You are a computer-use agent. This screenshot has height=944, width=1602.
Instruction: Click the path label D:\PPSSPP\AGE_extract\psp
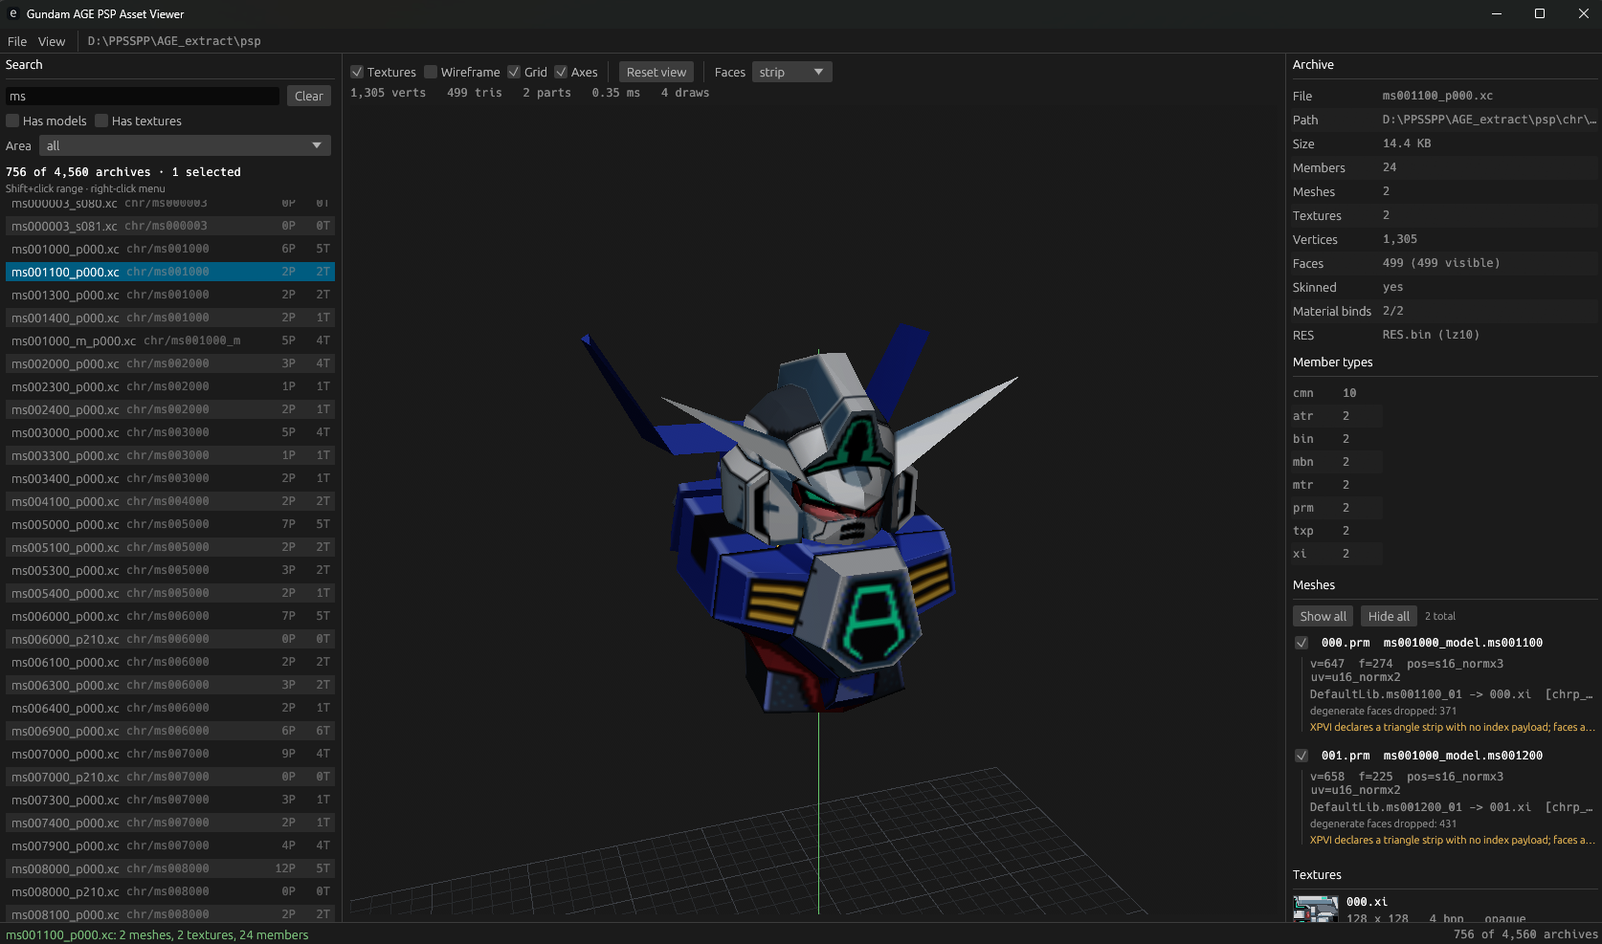point(174,41)
